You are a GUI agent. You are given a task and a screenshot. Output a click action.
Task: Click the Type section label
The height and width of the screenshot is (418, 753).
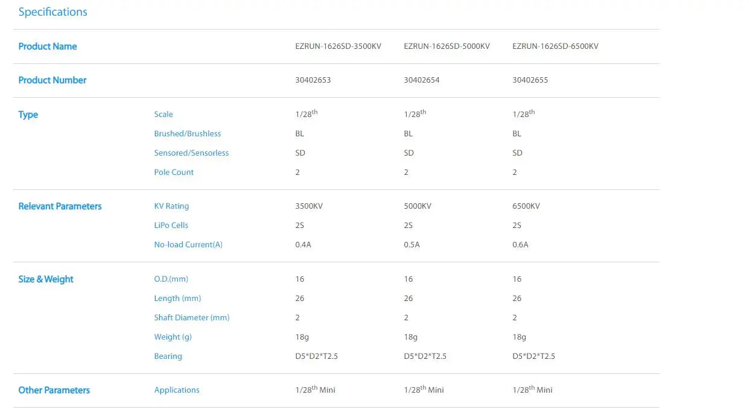28,115
